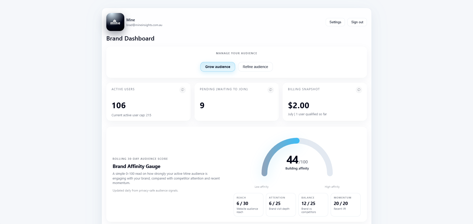Click the 'High affinity' gauge label

[332, 187]
